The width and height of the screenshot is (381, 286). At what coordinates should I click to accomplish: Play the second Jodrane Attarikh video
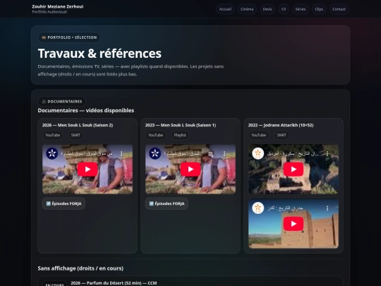(x=294, y=224)
